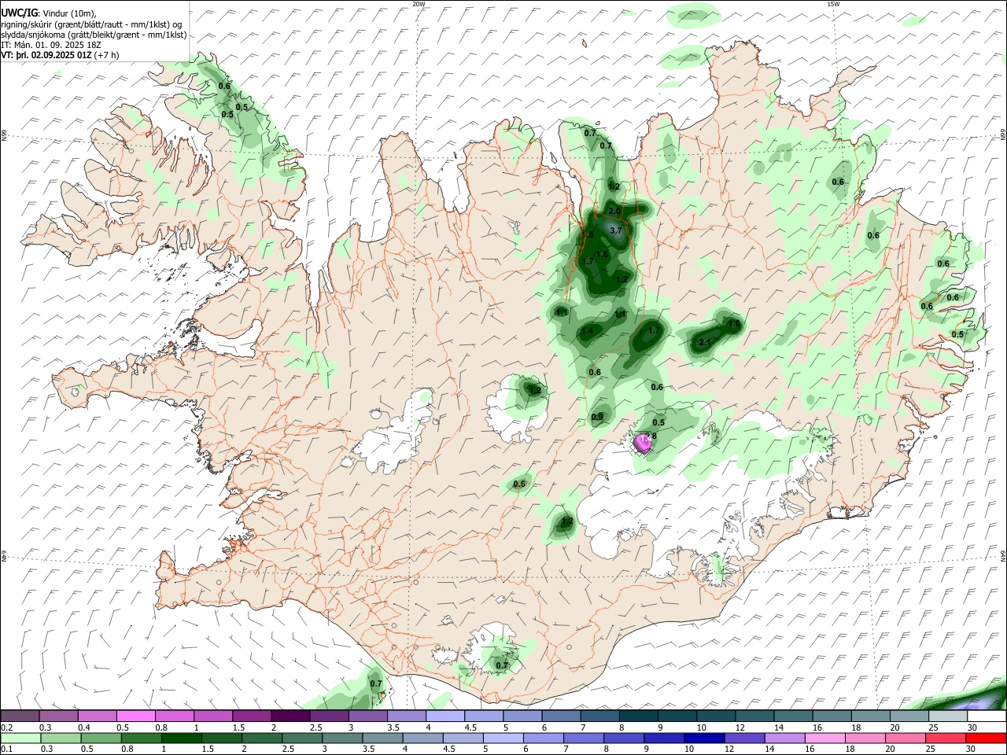Pick the darkest purple 2 snow swatch
This screenshot has width=1007, height=755.
tap(290, 716)
